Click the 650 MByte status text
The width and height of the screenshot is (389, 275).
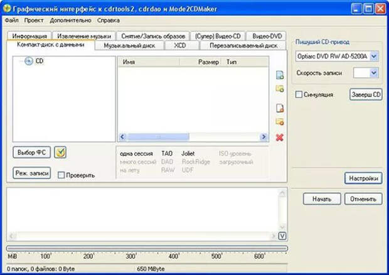pyautogui.click(x=151, y=269)
